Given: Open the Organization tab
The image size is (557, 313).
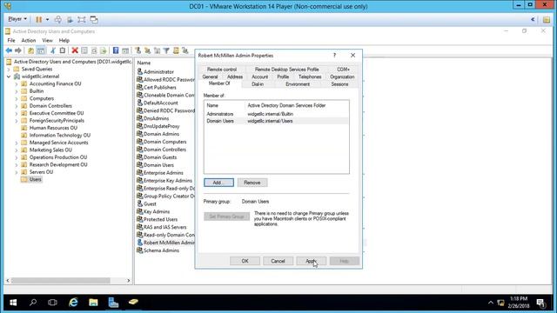Looking at the screenshot, I should (x=342, y=77).
